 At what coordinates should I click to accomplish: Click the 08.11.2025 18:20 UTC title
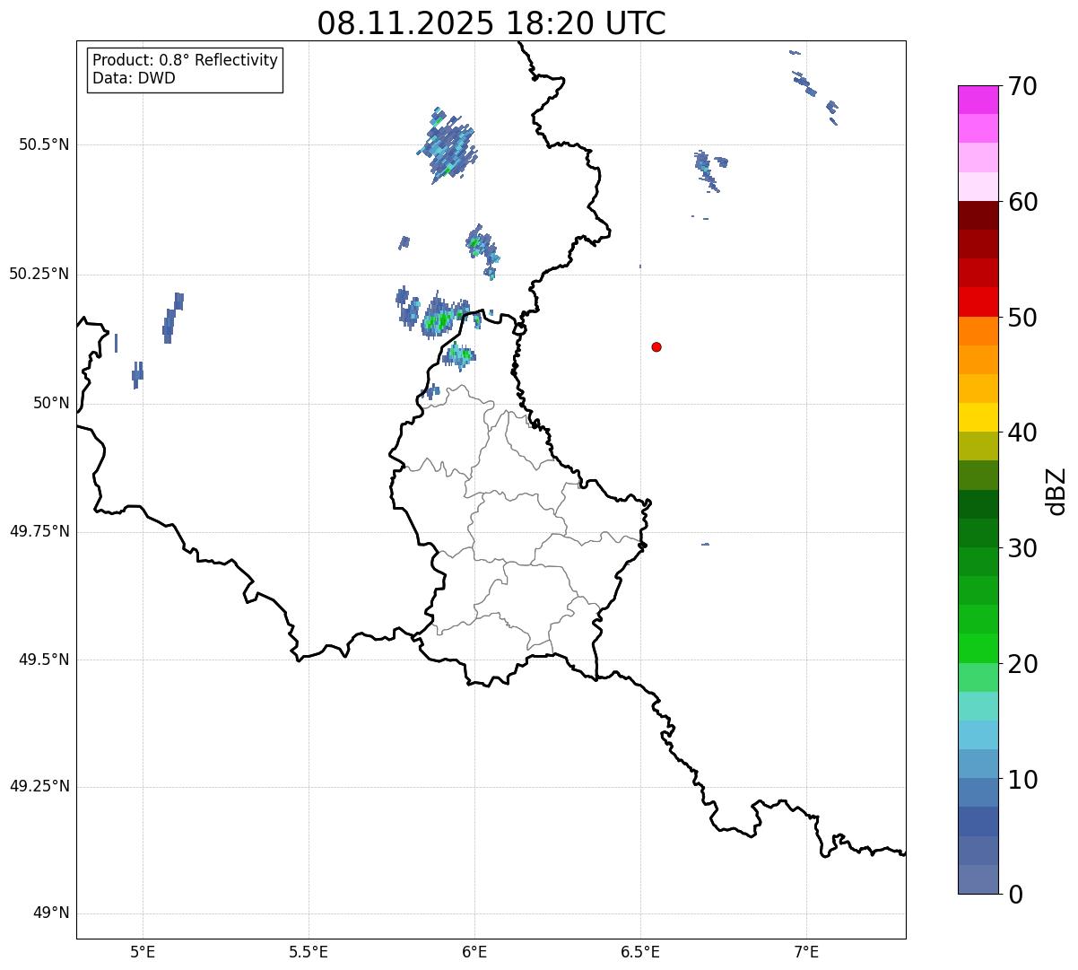491,23
